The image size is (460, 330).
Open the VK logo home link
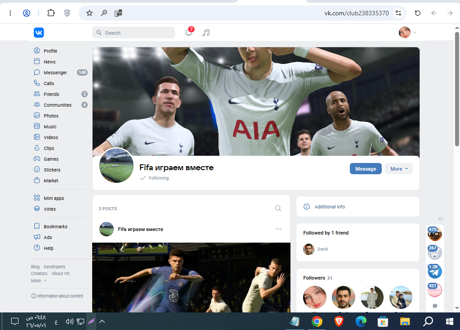tap(39, 32)
